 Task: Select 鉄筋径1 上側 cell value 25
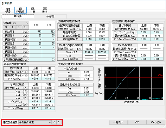tap(36, 35)
